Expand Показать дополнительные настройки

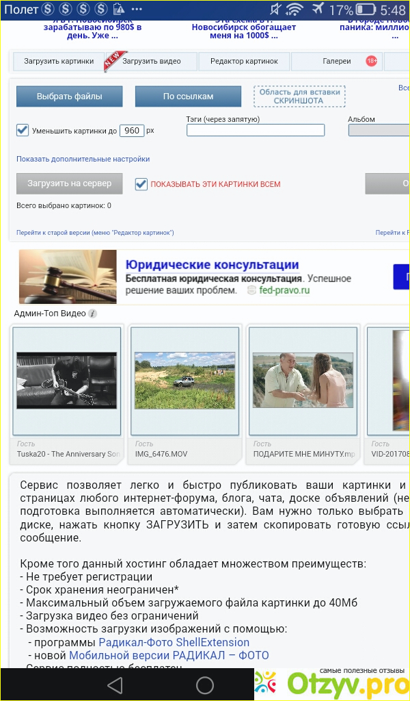click(x=83, y=159)
